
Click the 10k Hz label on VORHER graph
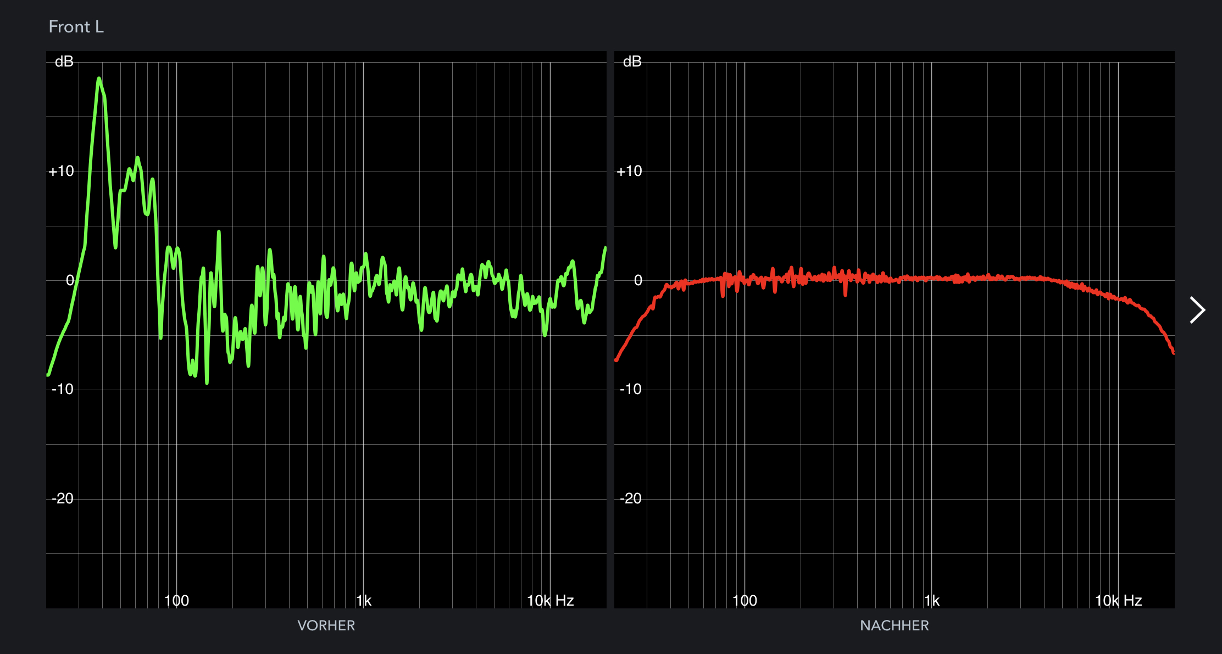click(x=551, y=601)
